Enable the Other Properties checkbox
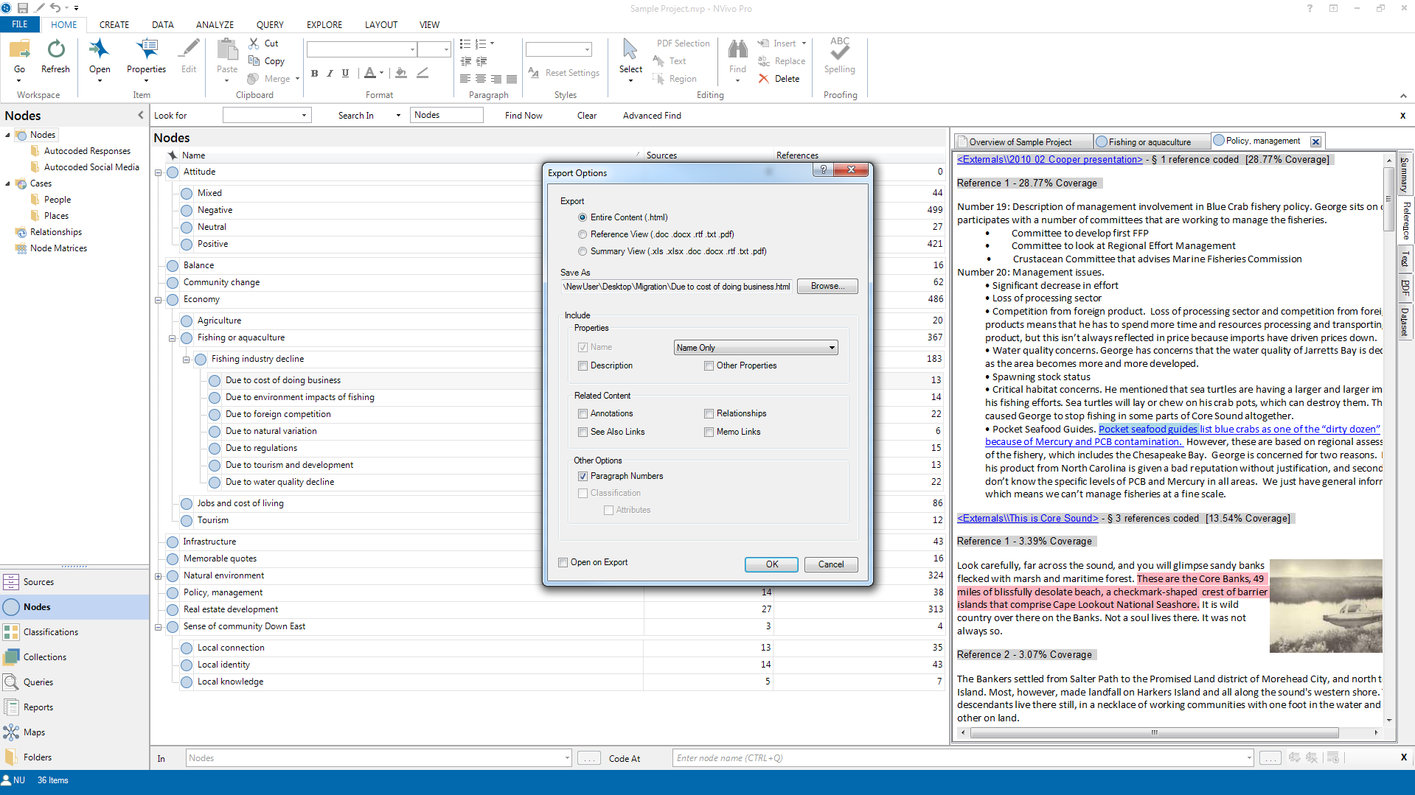Screen dimensions: 1415x795 [709, 366]
